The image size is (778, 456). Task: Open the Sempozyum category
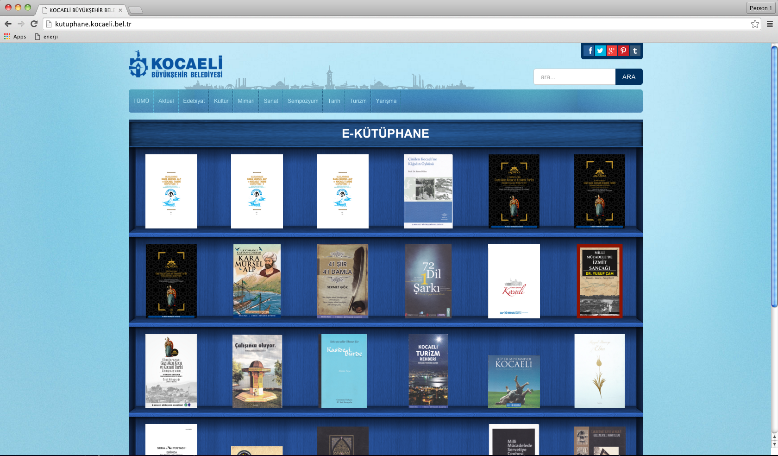(x=303, y=101)
